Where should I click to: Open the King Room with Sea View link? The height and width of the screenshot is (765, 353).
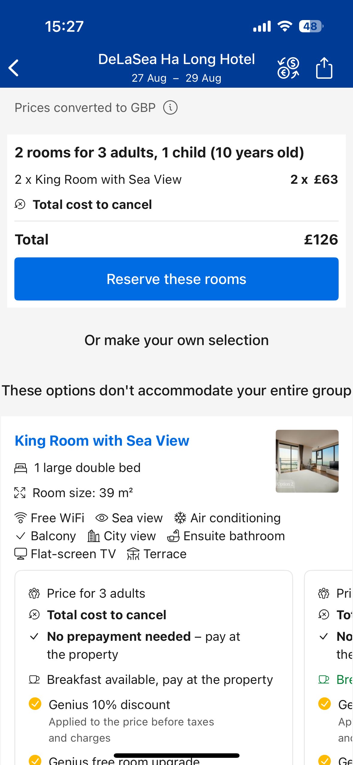point(102,441)
